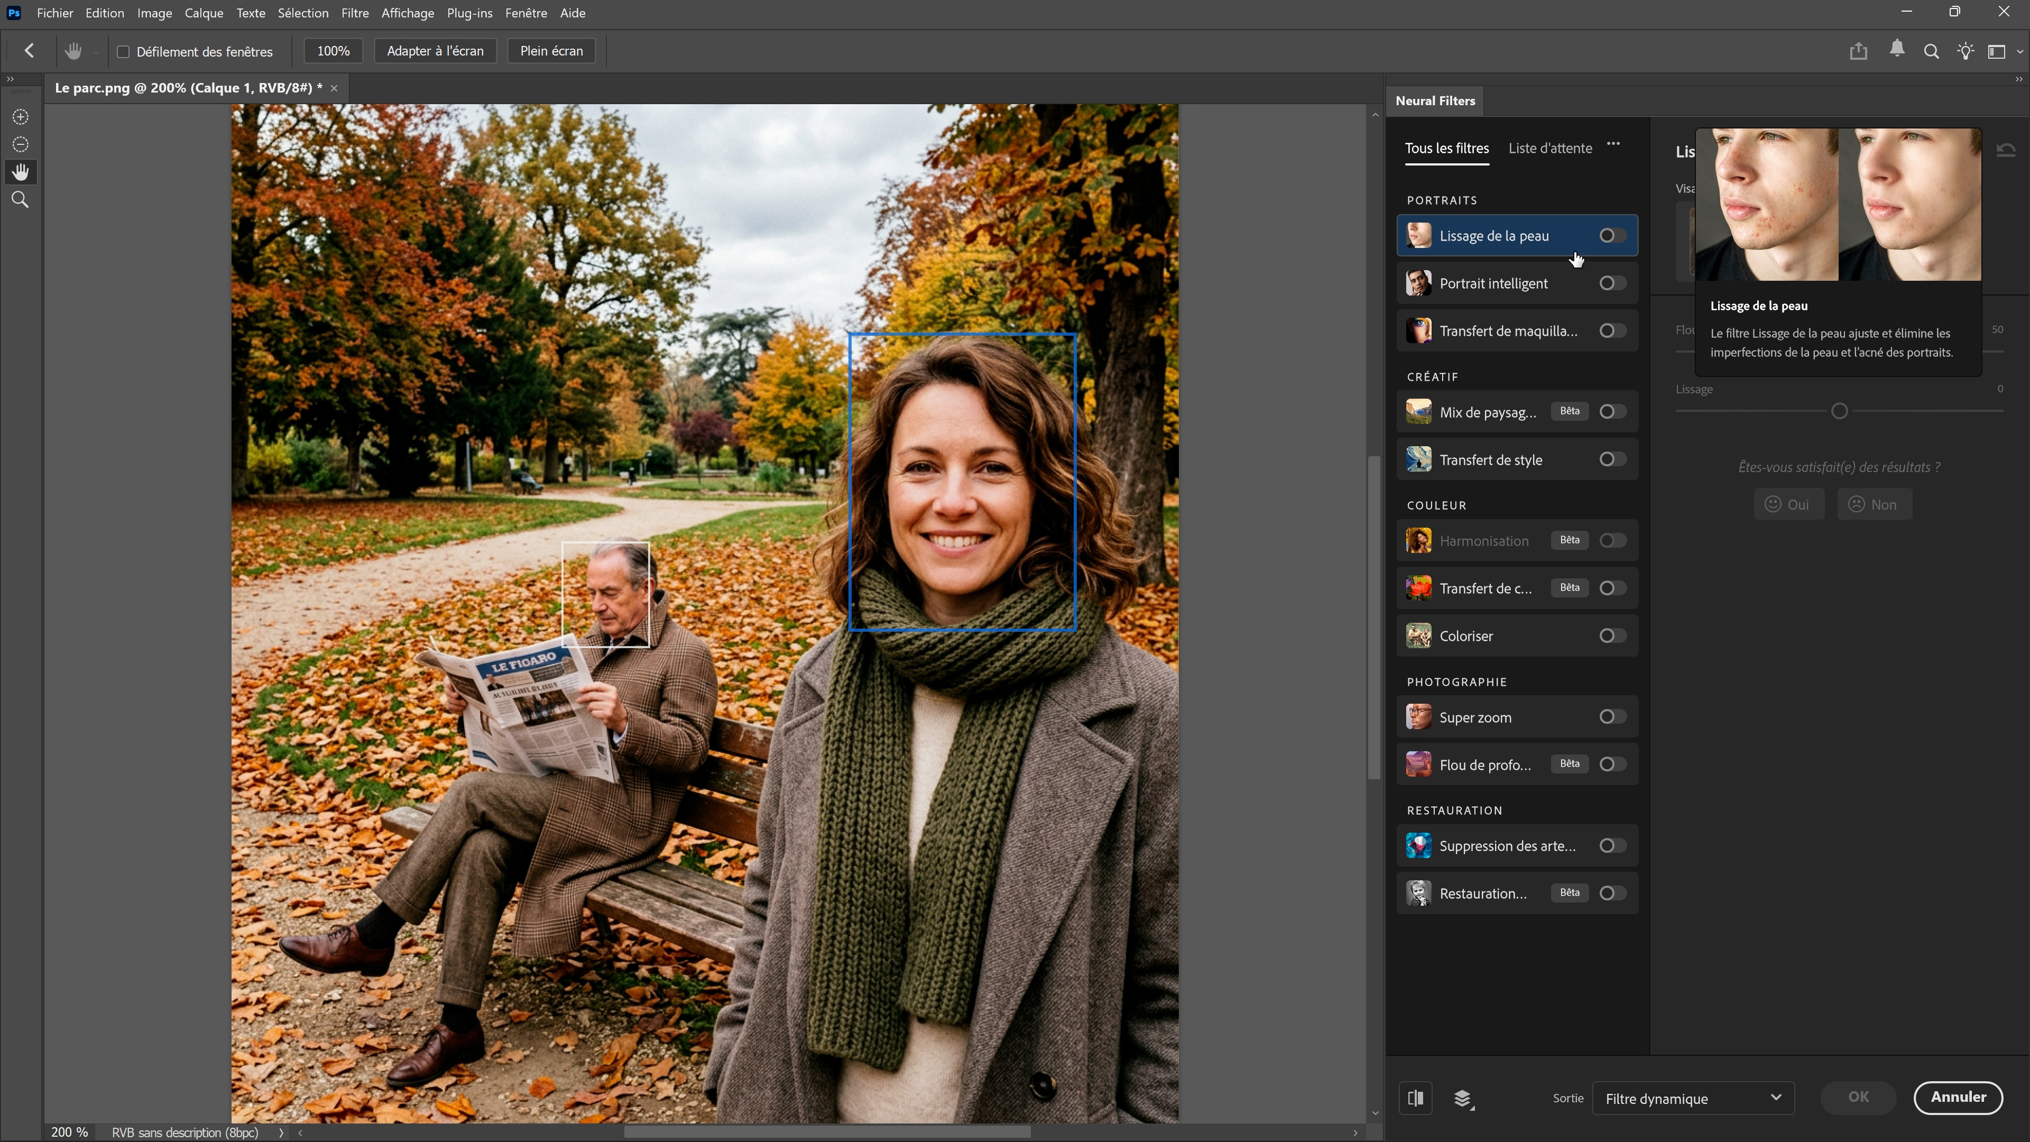Expand the workspace switcher dropdown arrow
Screen dimensions: 2030x1142
tap(2019, 52)
